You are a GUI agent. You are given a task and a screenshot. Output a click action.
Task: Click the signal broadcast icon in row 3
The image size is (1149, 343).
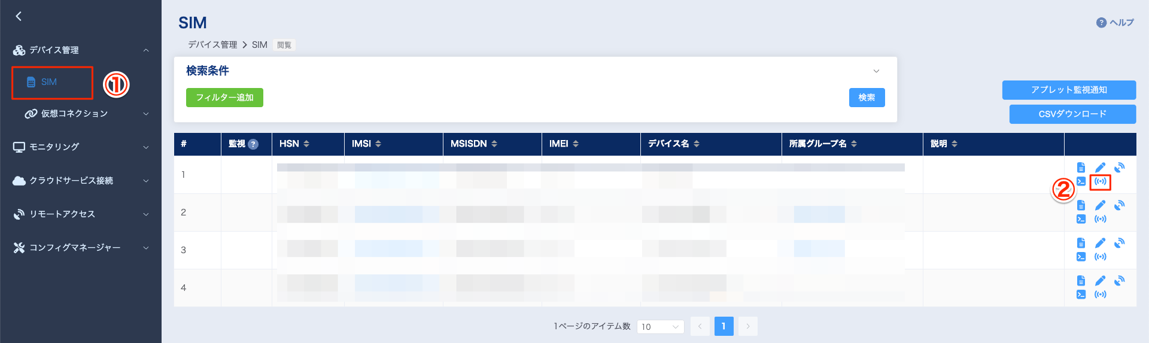[x=1100, y=257]
